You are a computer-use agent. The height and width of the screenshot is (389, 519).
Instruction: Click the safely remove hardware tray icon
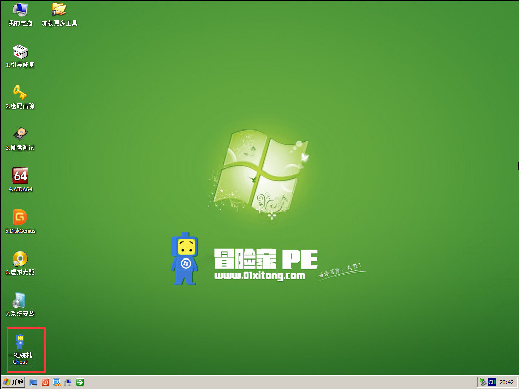coord(482,382)
